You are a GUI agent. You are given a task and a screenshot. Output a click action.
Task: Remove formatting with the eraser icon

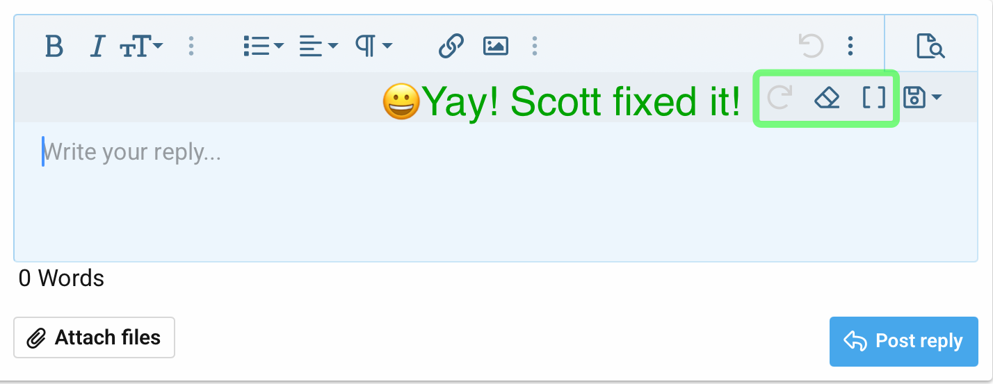[827, 98]
